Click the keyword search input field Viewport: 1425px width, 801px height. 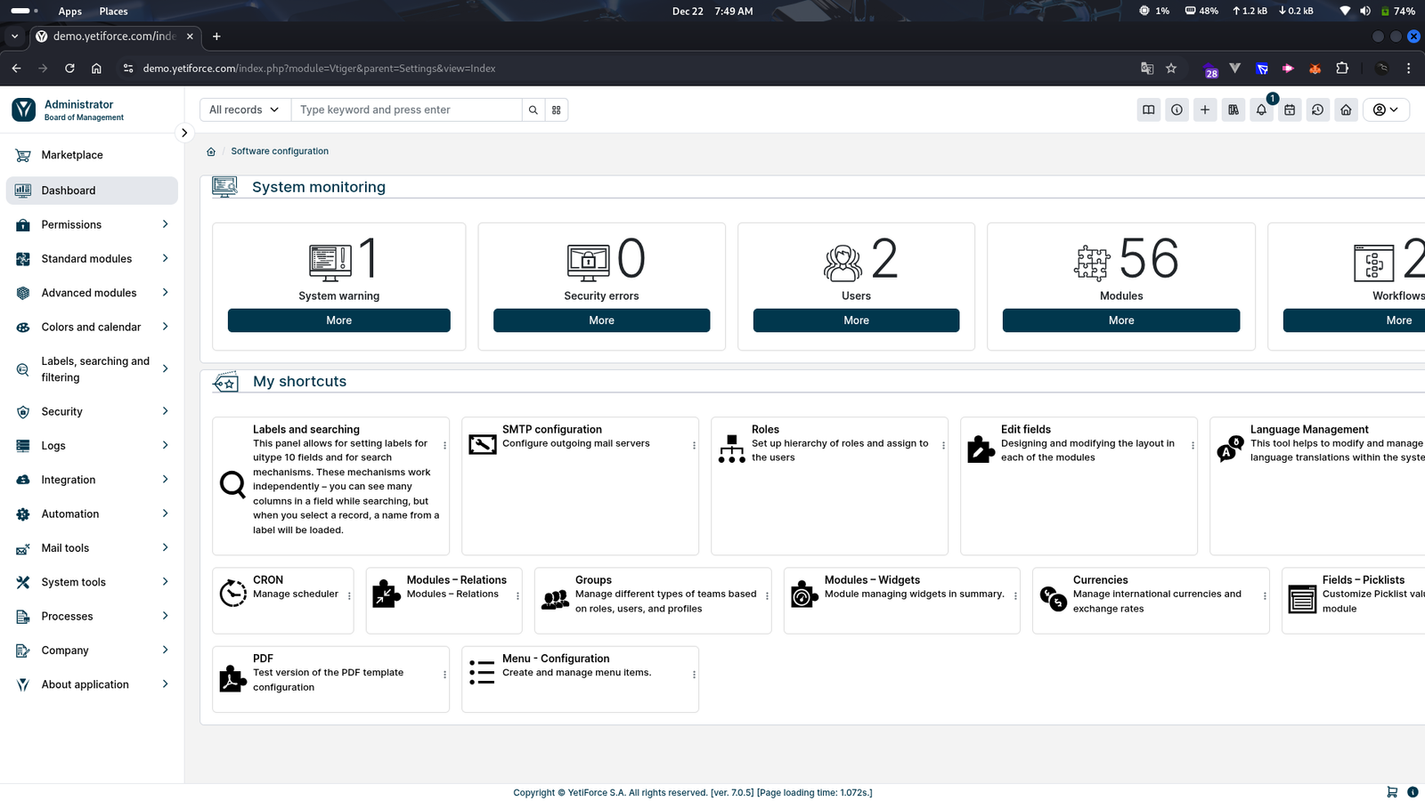(x=406, y=110)
